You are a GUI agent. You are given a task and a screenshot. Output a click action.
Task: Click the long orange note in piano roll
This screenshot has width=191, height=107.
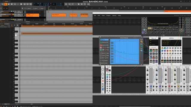click(57, 34)
